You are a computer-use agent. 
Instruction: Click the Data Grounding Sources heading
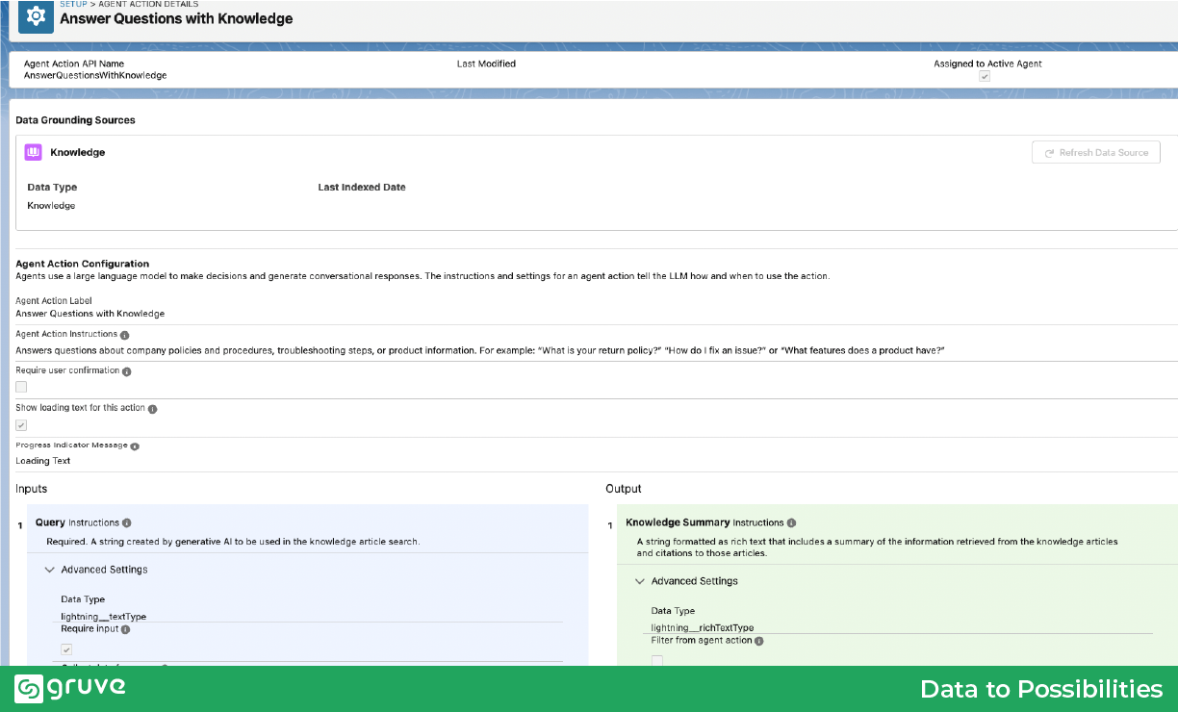[x=75, y=120]
